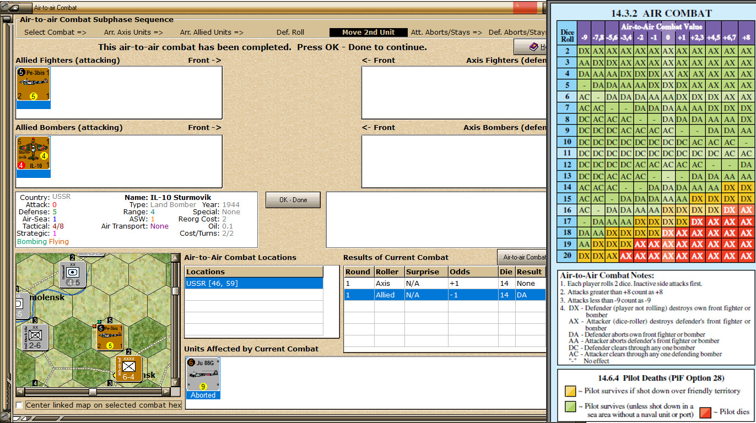Select the Pe-3bis counter in Allied Fighters box
Image resolution: width=756 pixels, height=423 pixels.
click(33, 88)
